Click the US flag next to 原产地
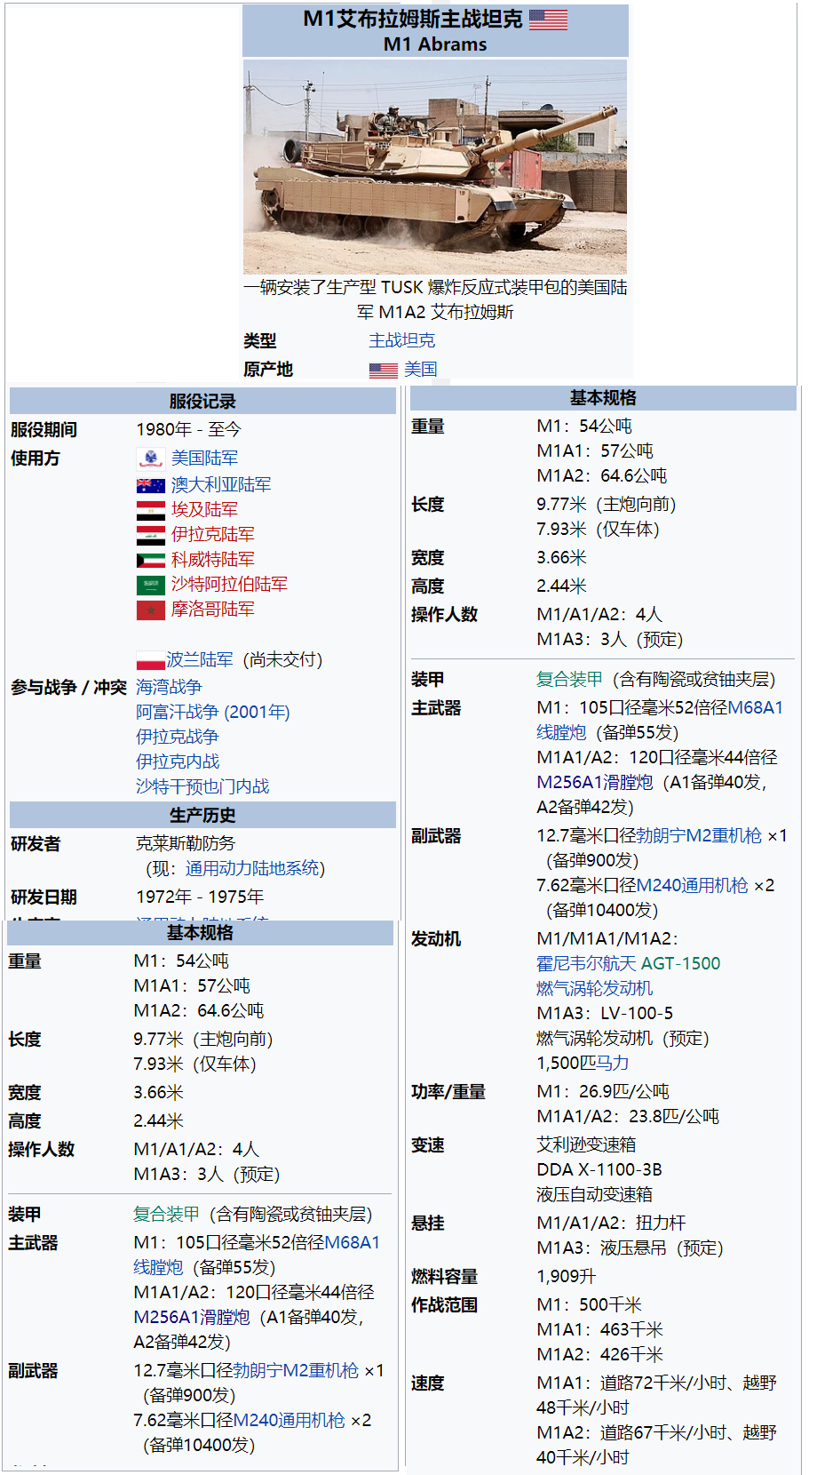Screen dimensions: 817x1475 pyautogui.click(x=383, y=370)
